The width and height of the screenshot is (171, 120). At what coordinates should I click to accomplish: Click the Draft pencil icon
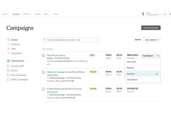coord(8,49)
